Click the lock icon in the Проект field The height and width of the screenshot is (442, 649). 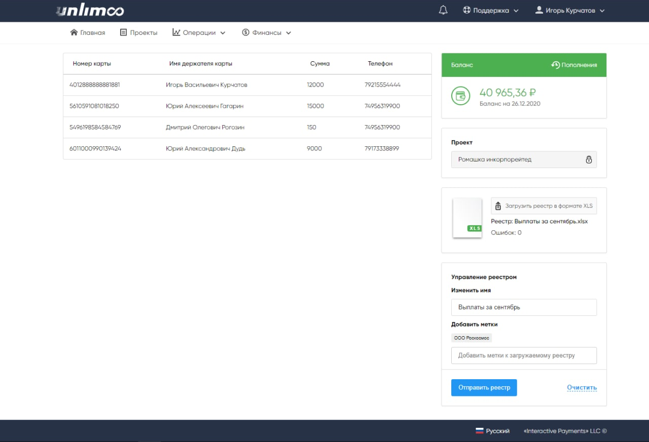589,159
